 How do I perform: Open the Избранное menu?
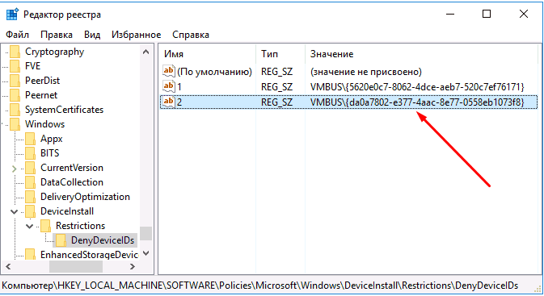[136, 35]
